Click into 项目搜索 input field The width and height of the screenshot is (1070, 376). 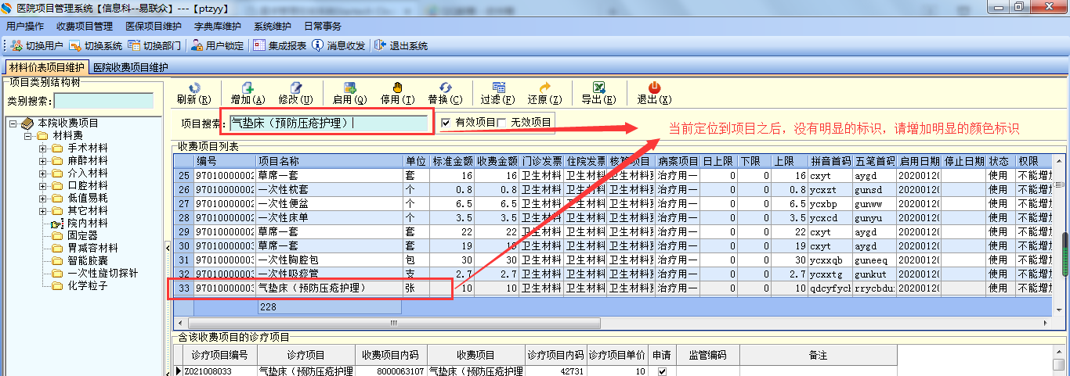(x=329, y=123)
